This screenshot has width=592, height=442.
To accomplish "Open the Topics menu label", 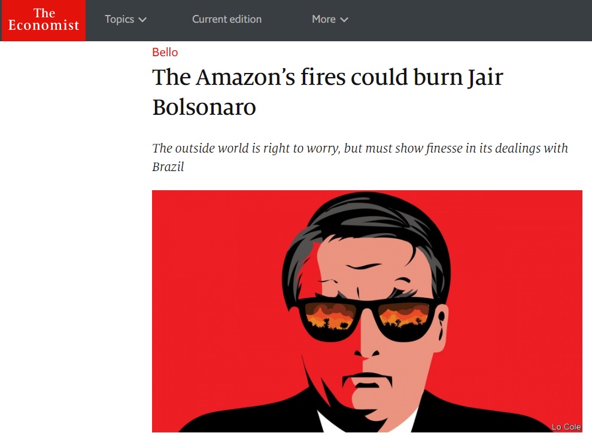I will (x=119, y=19).
